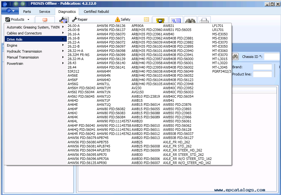Click the Chassis ID input field
This screenshot has height=195, width=281.
click(272, 57)
